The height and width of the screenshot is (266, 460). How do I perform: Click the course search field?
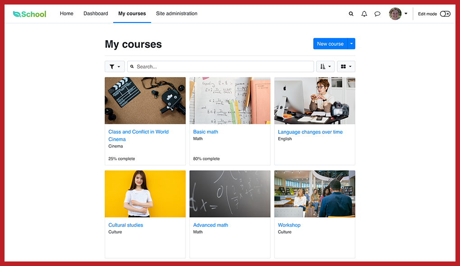pos(221,67)
